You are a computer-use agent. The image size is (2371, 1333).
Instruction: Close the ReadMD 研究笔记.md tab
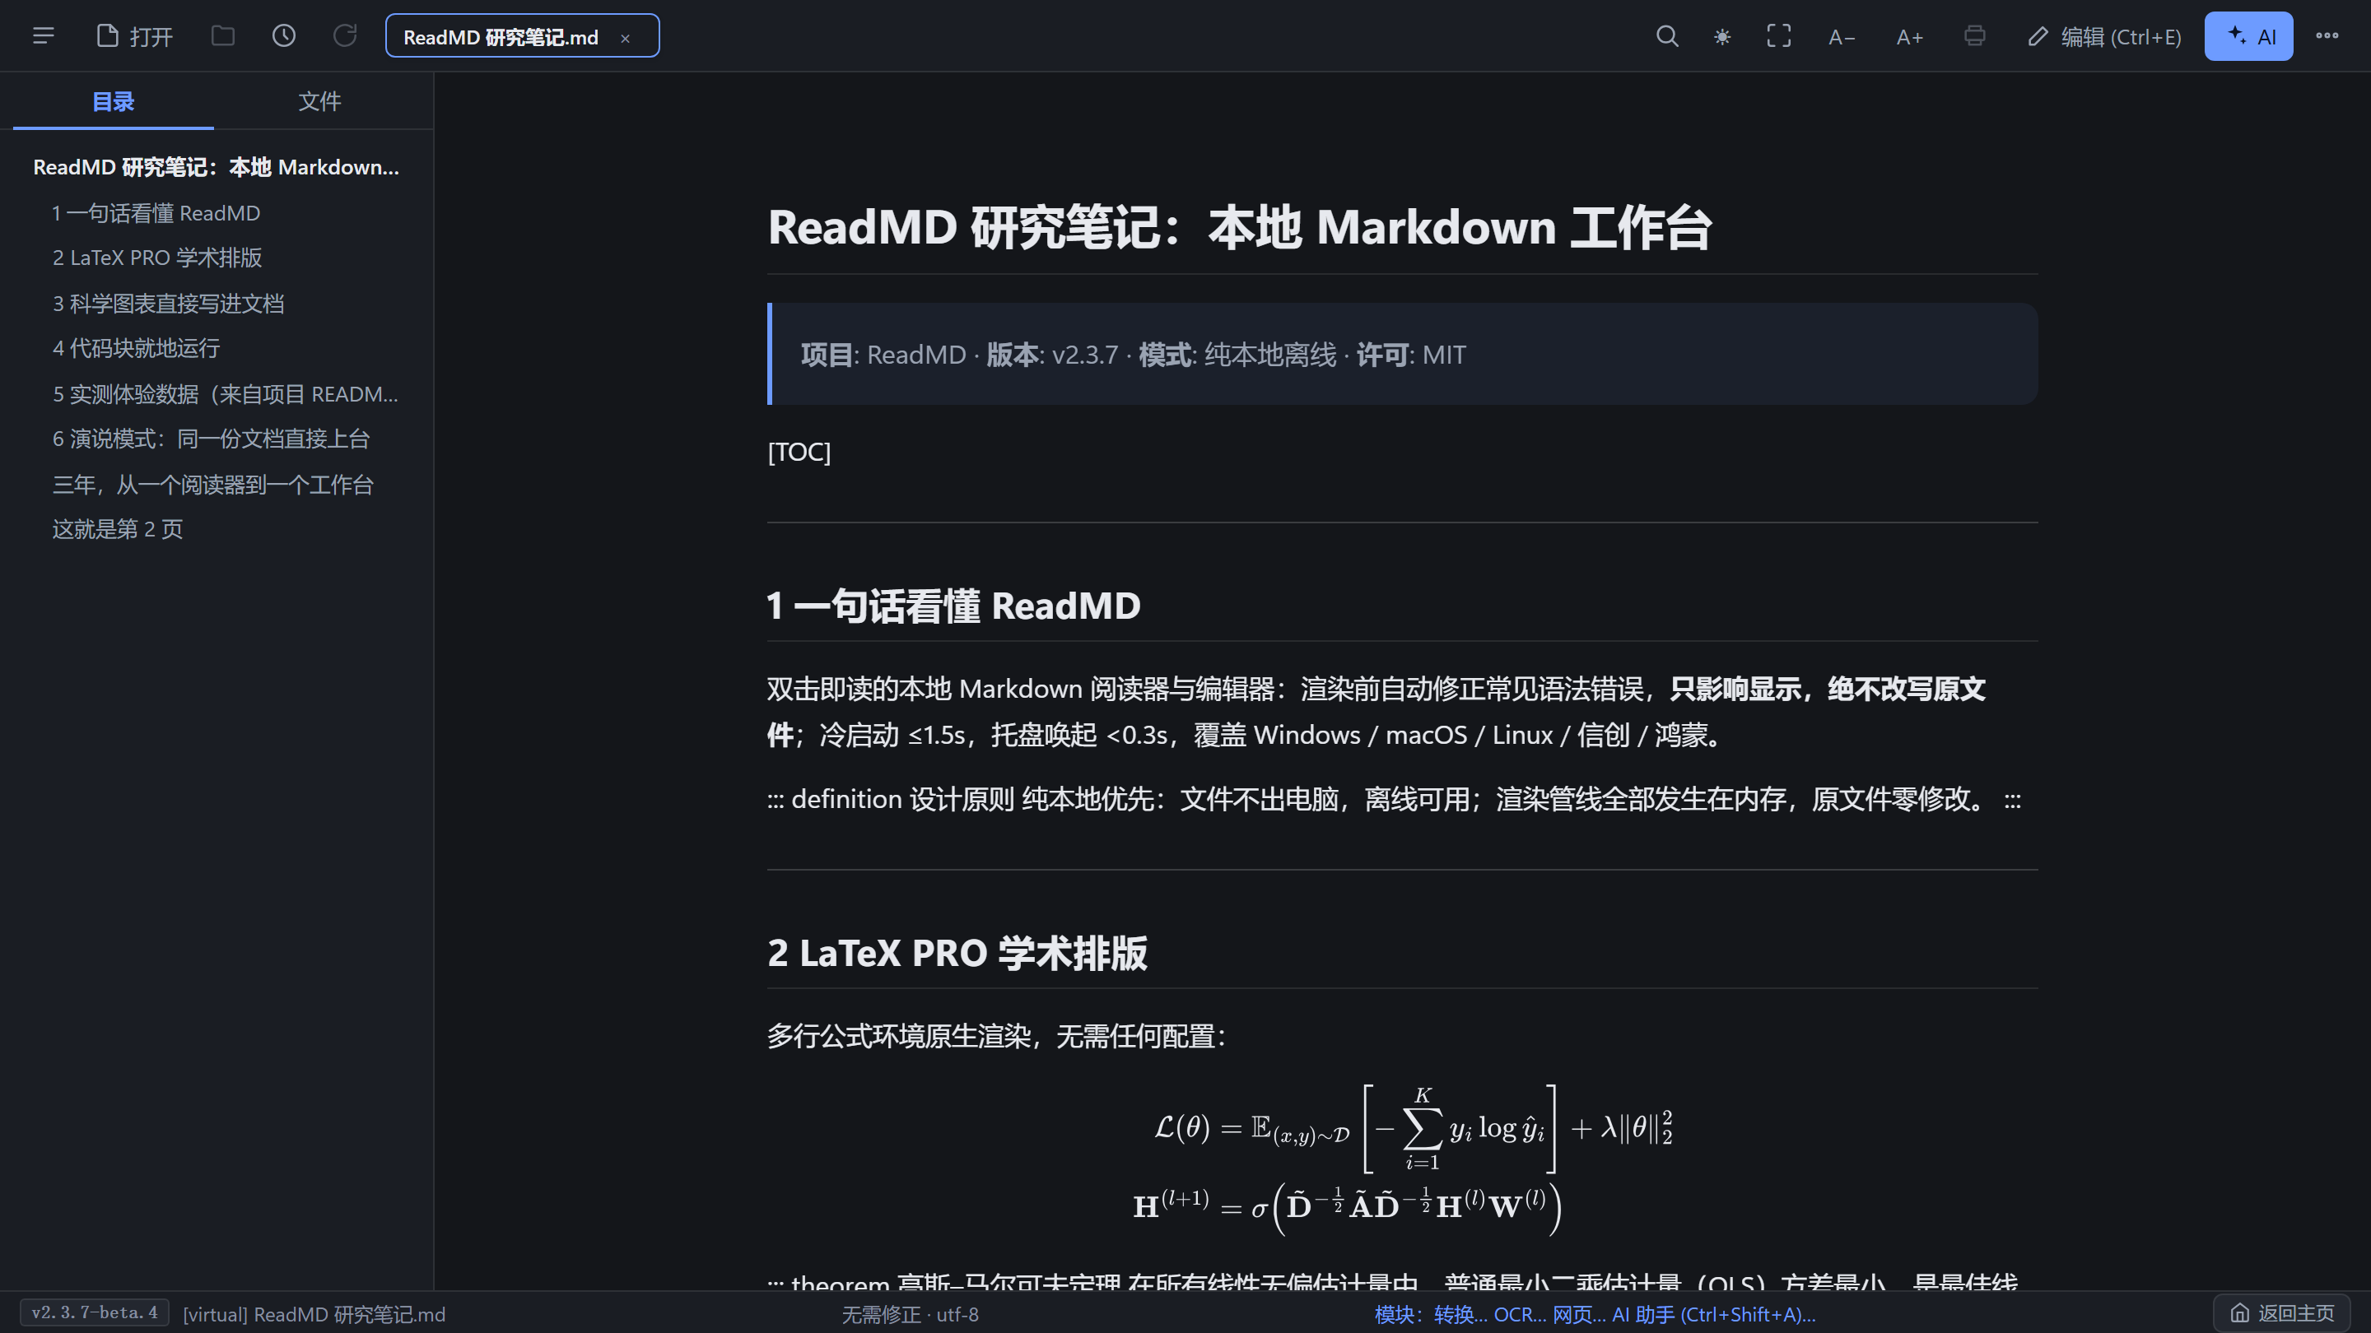625,38
